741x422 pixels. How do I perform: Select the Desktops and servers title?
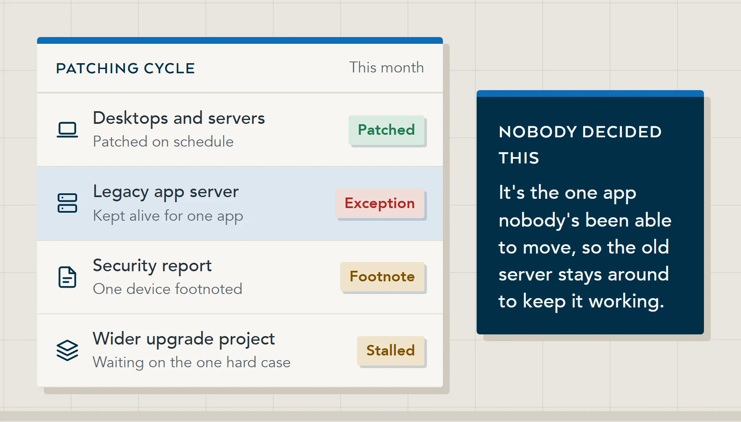point(179,118)
